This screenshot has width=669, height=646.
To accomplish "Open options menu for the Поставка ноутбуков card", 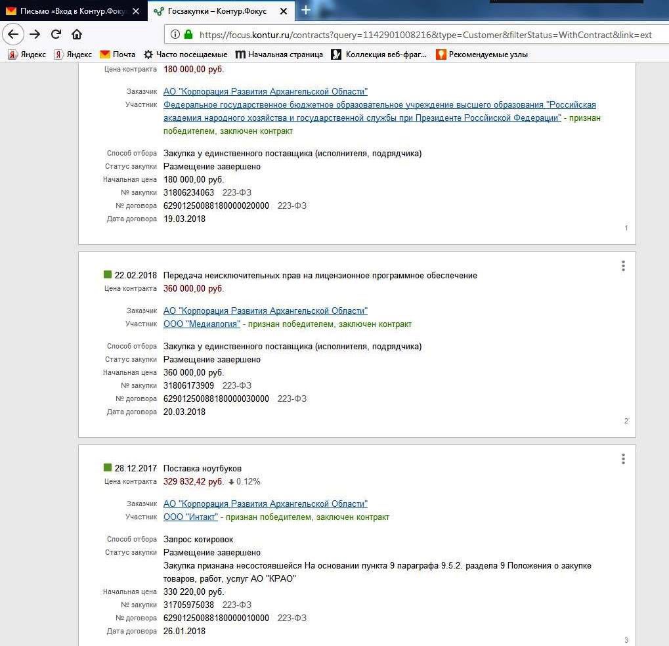I will pyautogui.click(x=623, y=459).
